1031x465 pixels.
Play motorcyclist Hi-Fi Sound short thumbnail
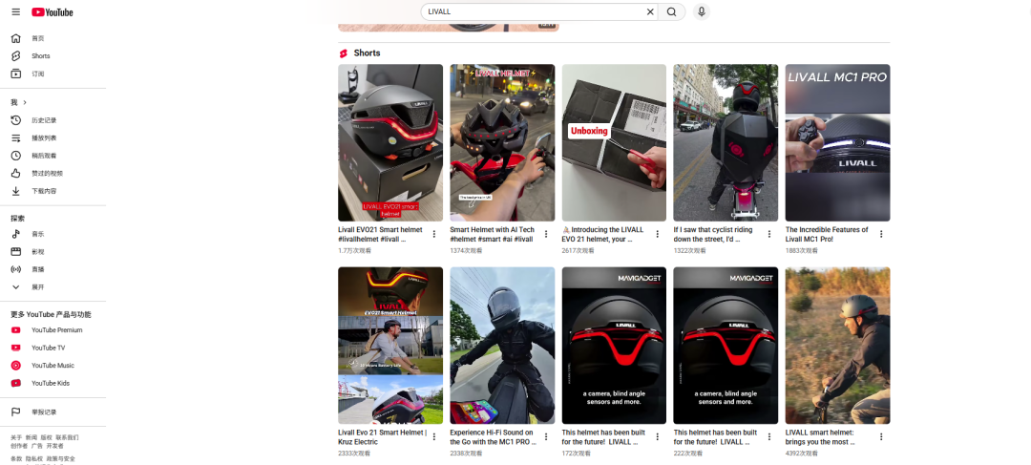[x=502, y=346]
